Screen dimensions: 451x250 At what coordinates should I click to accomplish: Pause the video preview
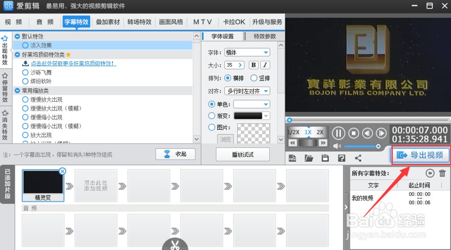click(339, 133)
